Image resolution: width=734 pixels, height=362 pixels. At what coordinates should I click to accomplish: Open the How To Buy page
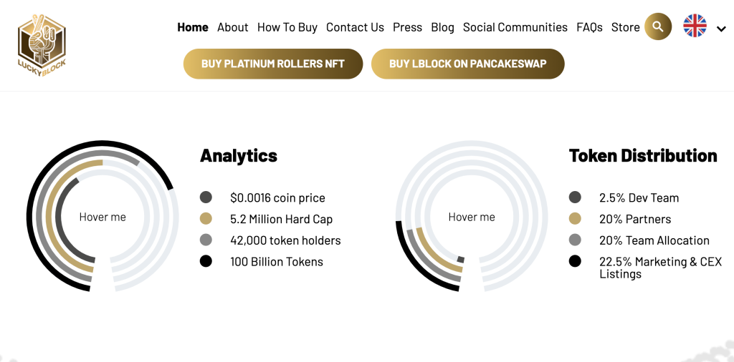pos(287,27)
